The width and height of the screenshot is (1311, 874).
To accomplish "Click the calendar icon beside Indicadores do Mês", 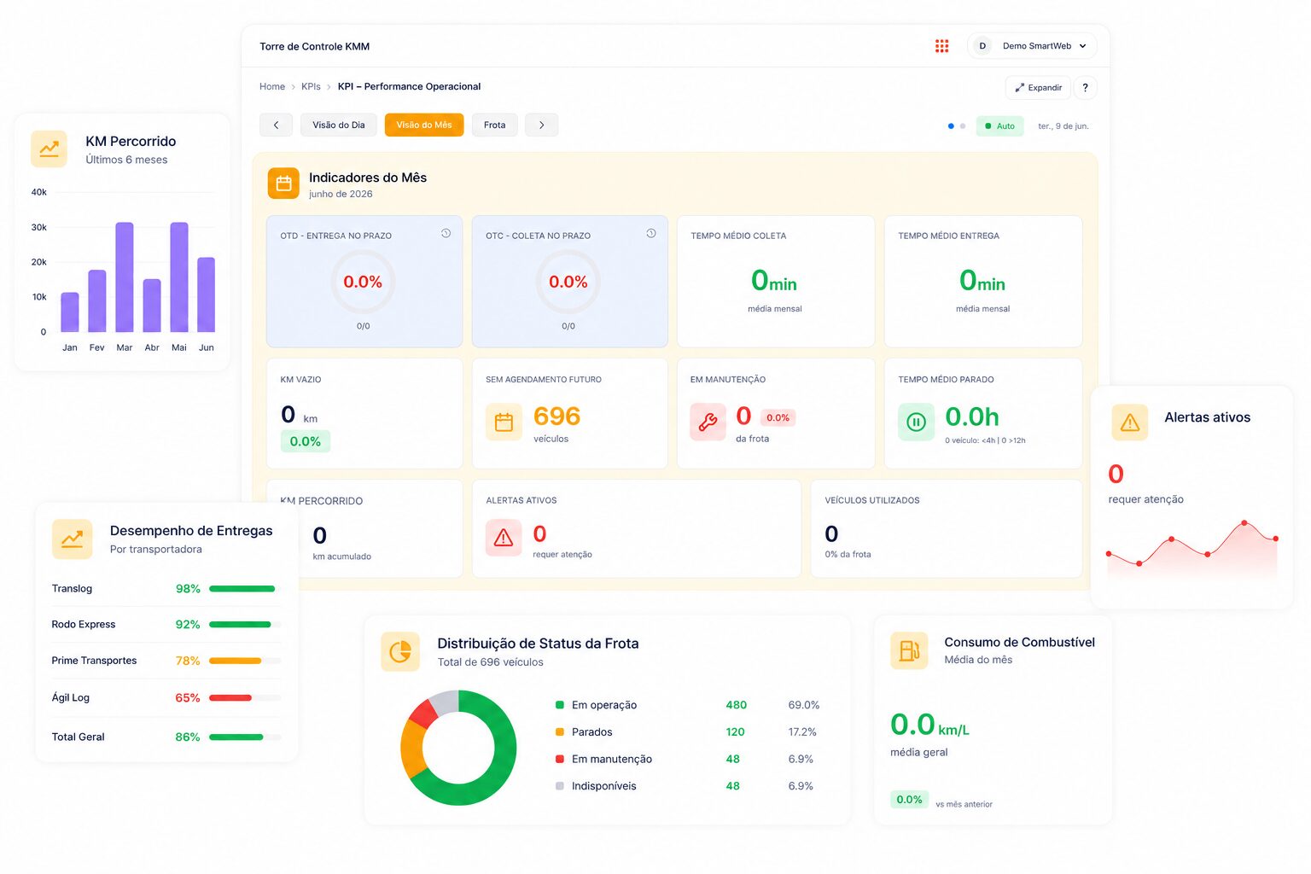I will [x=283, y=183].
